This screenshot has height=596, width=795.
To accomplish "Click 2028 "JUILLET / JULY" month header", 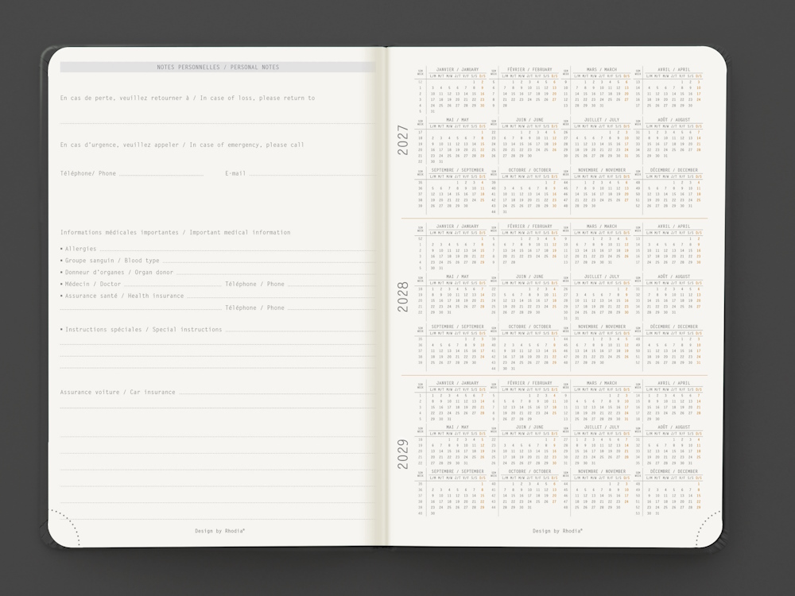I will point(601,277).
